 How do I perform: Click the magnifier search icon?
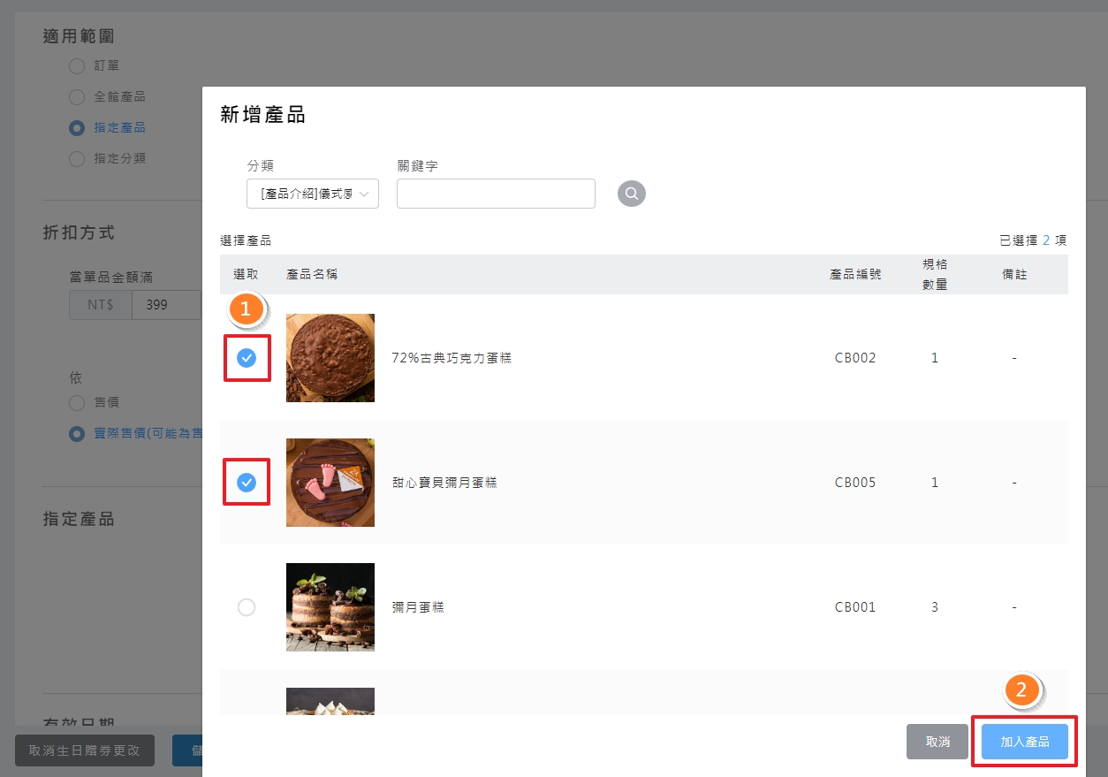tap(631, 194)
